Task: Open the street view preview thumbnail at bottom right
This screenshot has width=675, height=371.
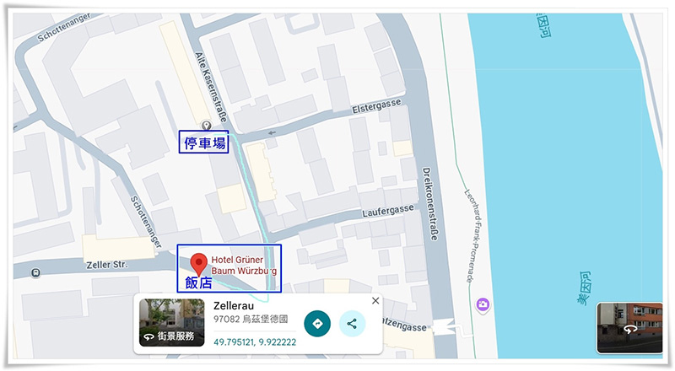Action: (x=629, y=327)
